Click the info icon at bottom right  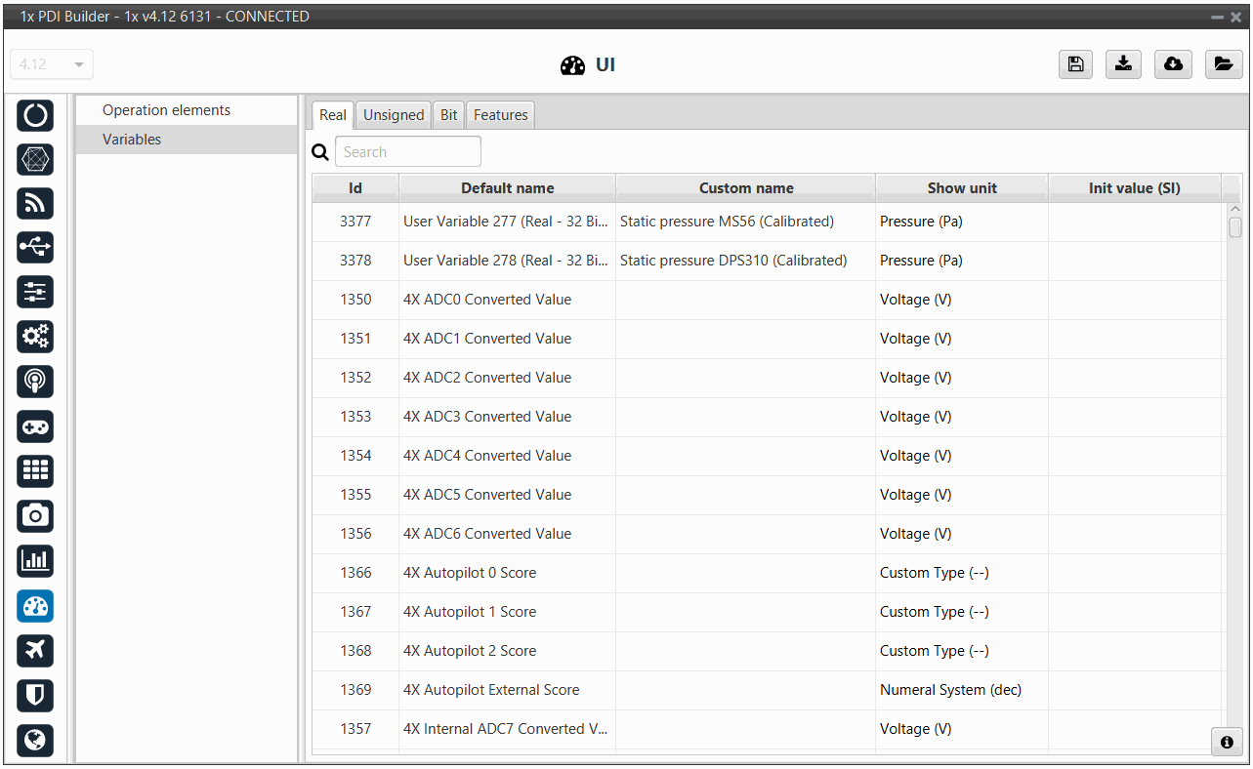pyautogui.click(x=1227, y=742)
